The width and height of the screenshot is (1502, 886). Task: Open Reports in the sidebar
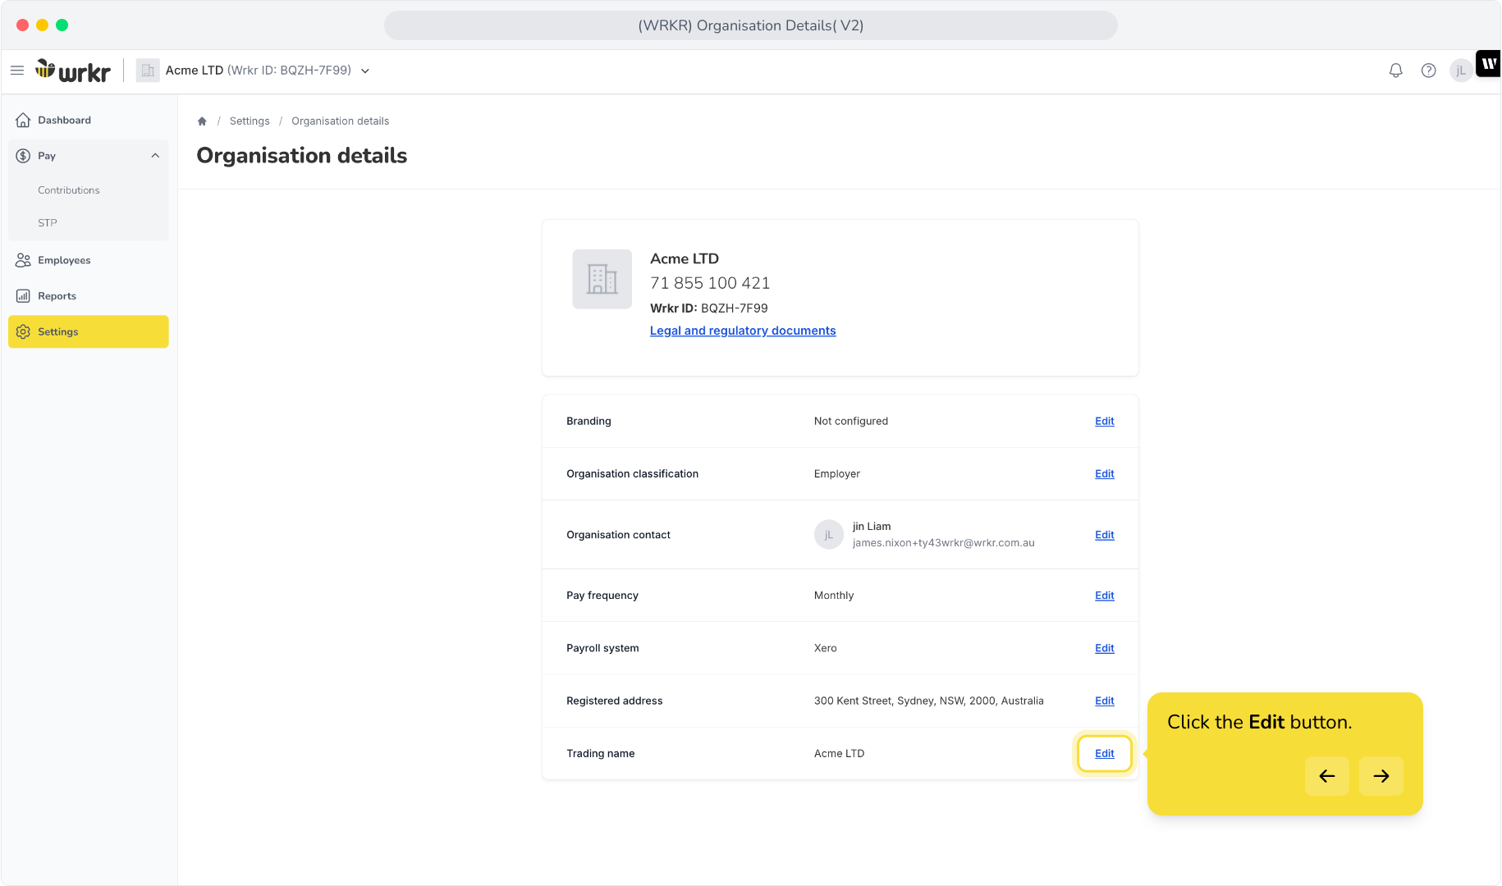tap(89, 296)
